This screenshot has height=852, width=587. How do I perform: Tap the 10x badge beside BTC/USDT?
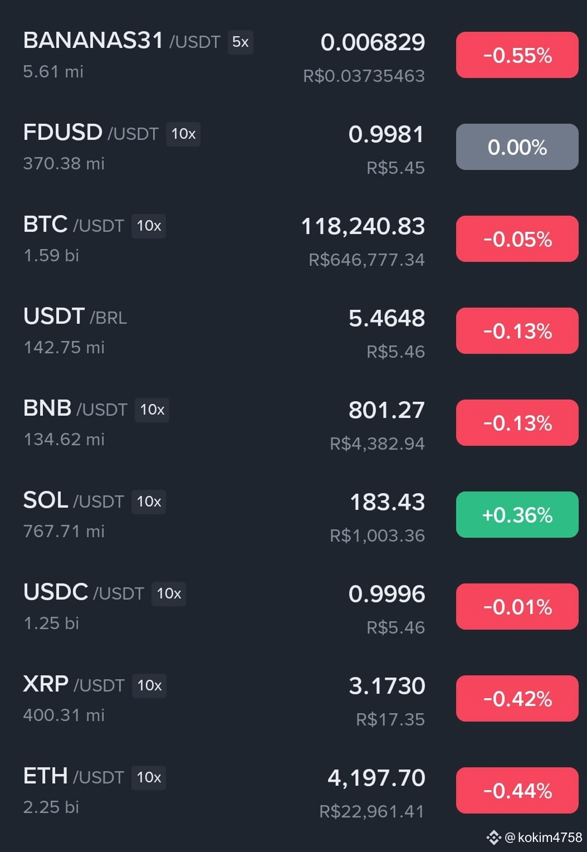(x=149, y=226)
